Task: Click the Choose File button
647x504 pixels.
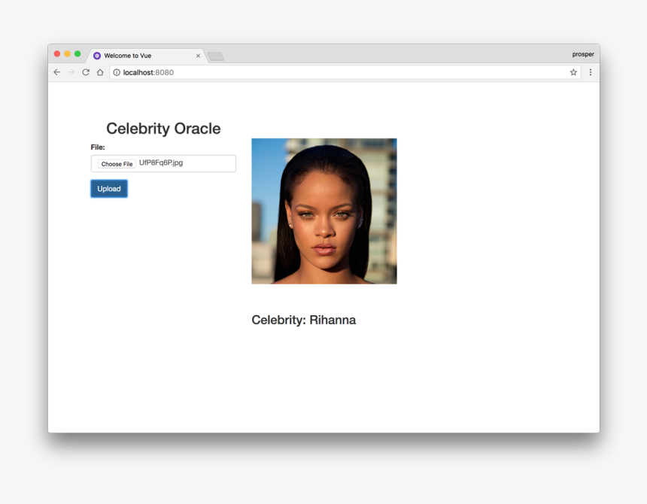Action: [117, 163]
